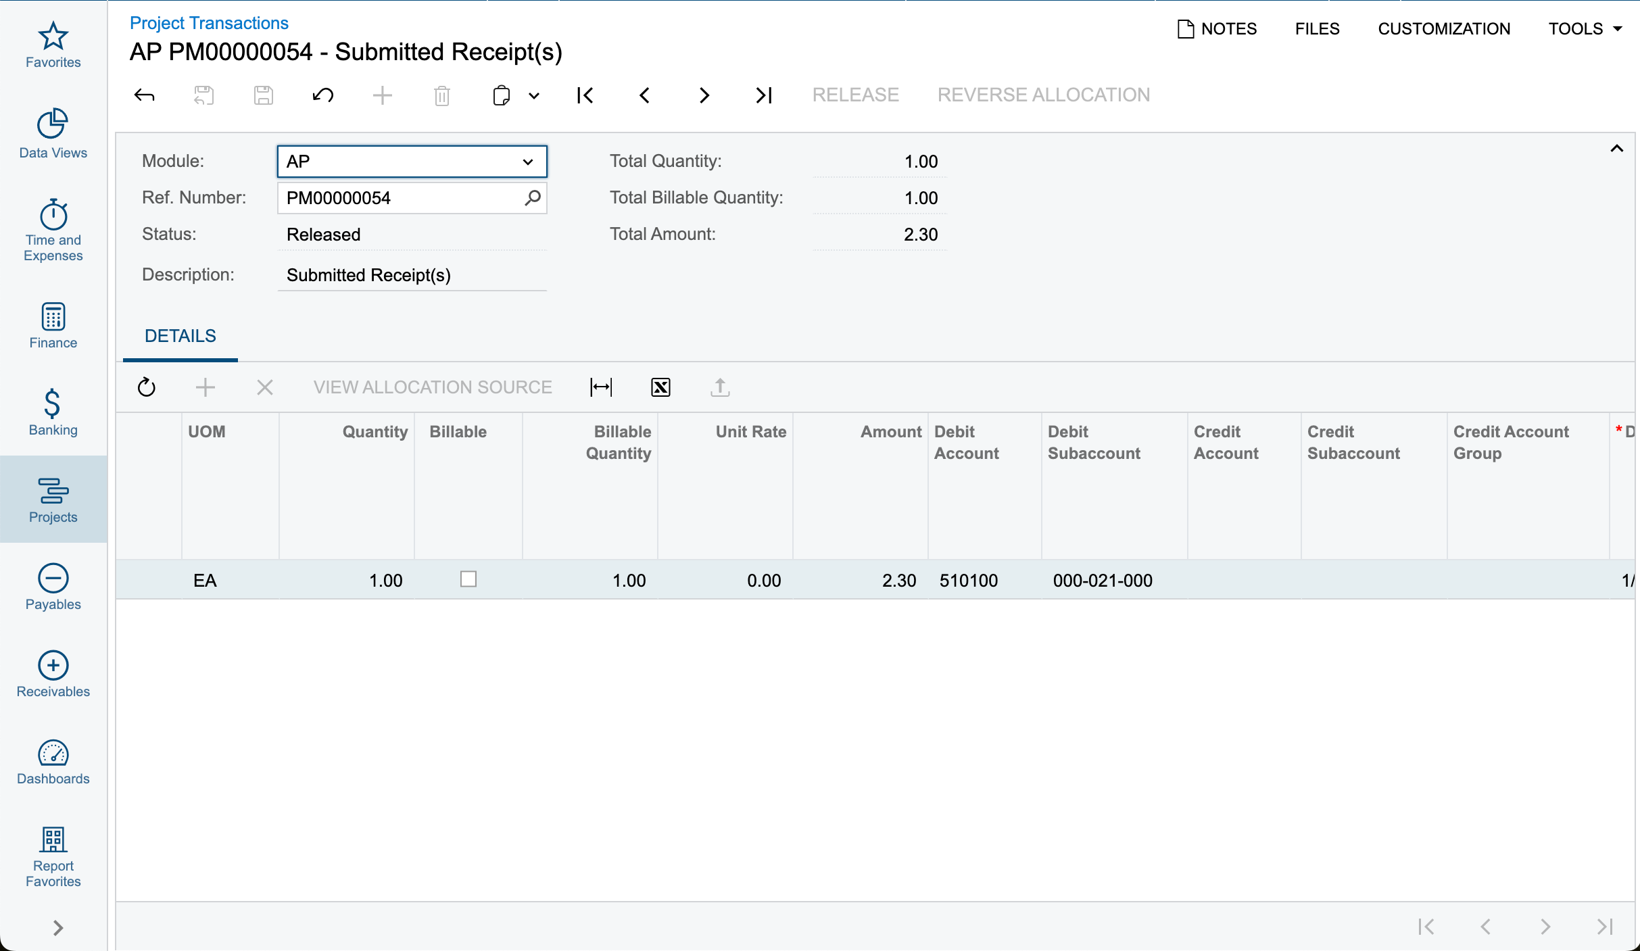Screen dimensions: 1640x951
Task: Delete row in details grid
Action: pos(264,387)
